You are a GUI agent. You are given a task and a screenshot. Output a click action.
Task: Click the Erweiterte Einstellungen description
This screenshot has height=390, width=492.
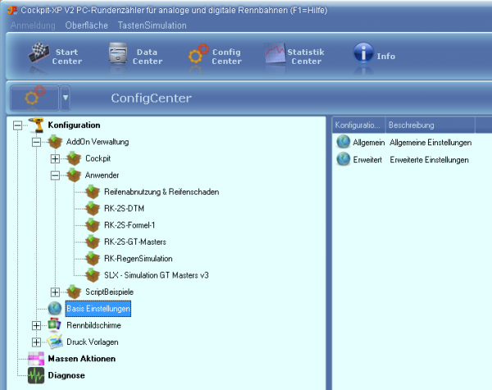point(429,159)
